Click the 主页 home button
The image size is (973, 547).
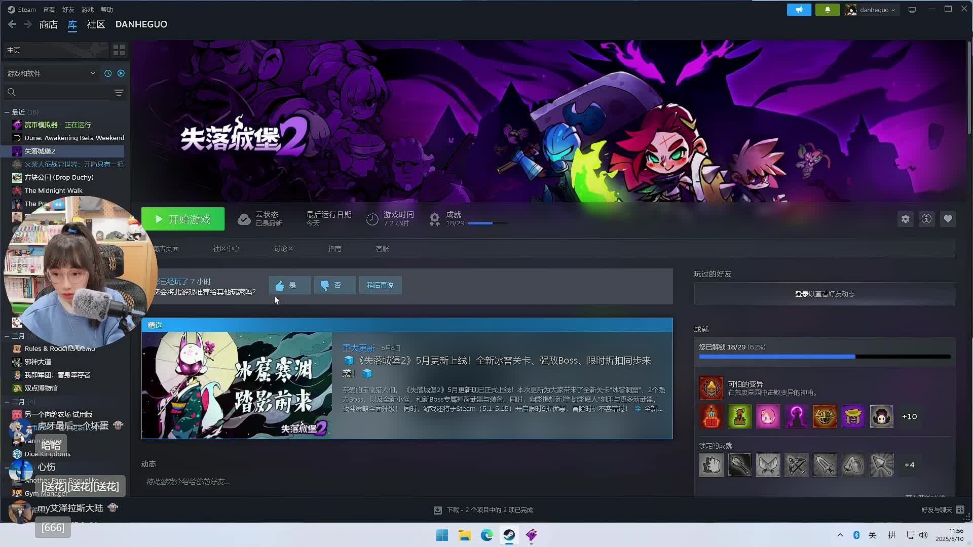point(56,50)
